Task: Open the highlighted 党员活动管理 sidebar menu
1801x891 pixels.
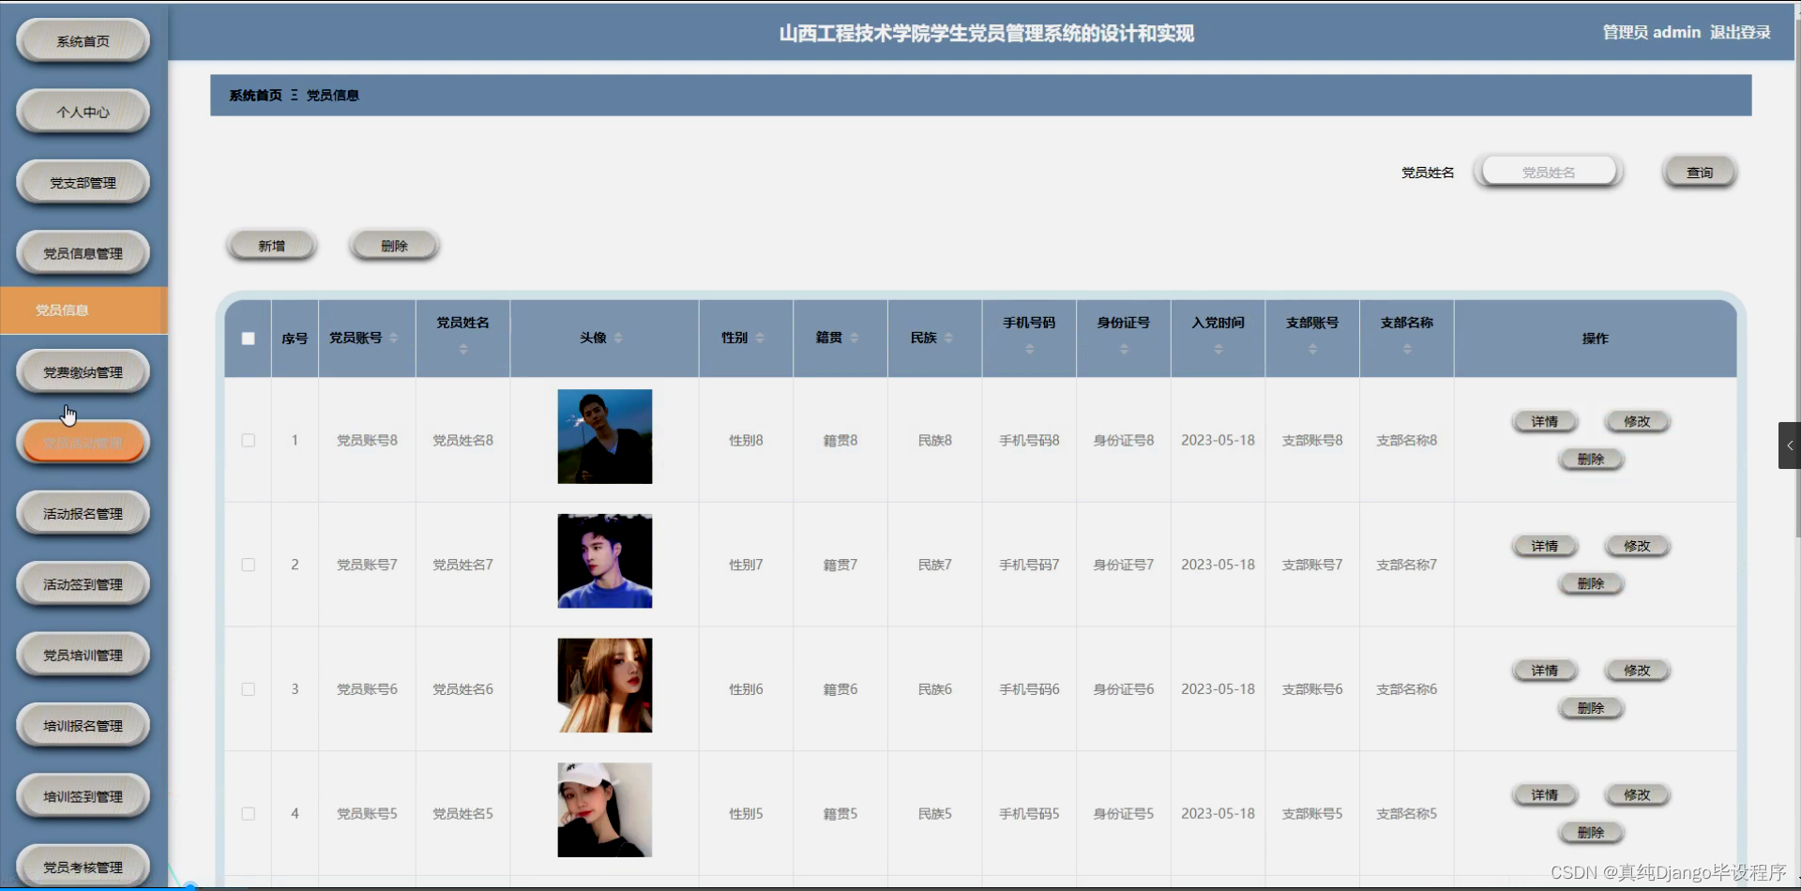Action: 83,443
